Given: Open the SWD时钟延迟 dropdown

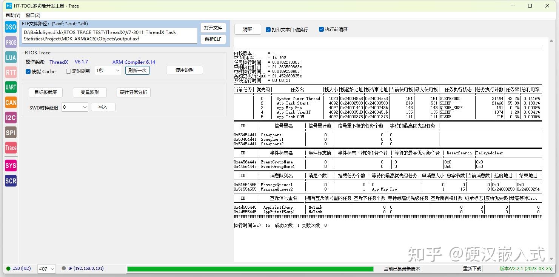Looking at the screenshot, I should (75, 107).
